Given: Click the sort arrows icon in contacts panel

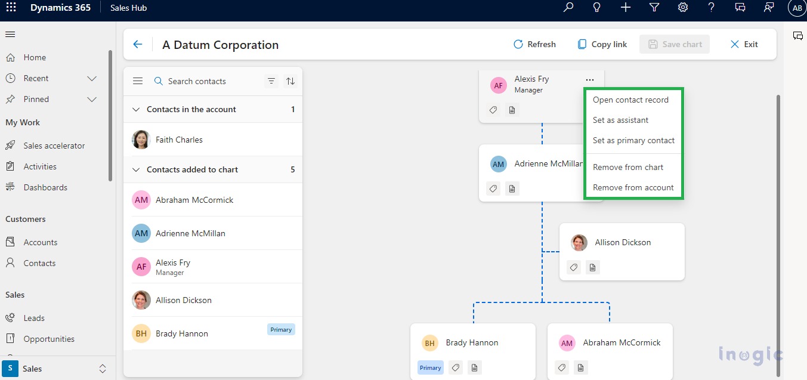Looking at the screenshot, I should [290, 81].
